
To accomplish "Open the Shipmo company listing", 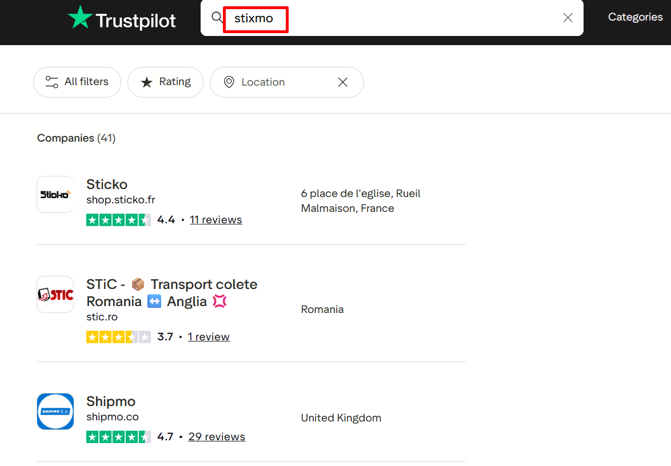I will [111, 401].
